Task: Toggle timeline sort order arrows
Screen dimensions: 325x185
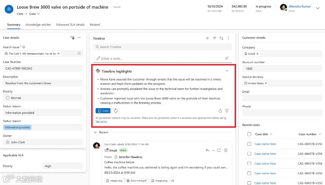Action: (x=222, y=38)
